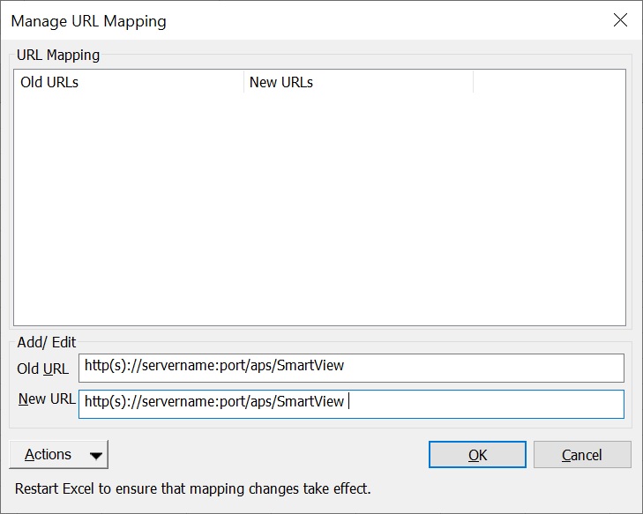Click divider right of New URLs header
The width and height of the screenshot is (643, 514).
click(x=474, y=83)
